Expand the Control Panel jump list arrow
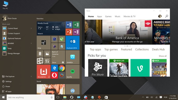 pyautogui.click(x=31, y=28)
